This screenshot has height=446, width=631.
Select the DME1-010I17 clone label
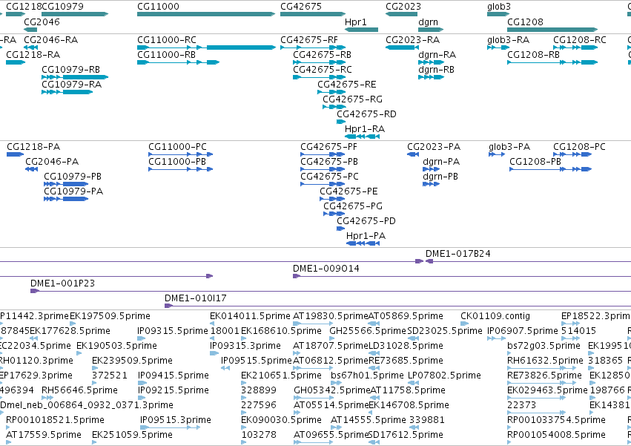pos(196,298)
